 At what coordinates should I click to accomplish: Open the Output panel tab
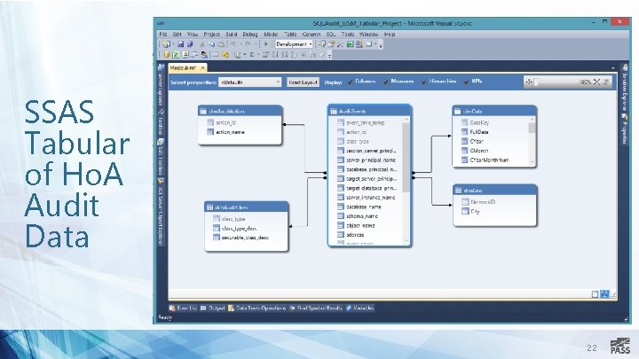tap(213, 308)
